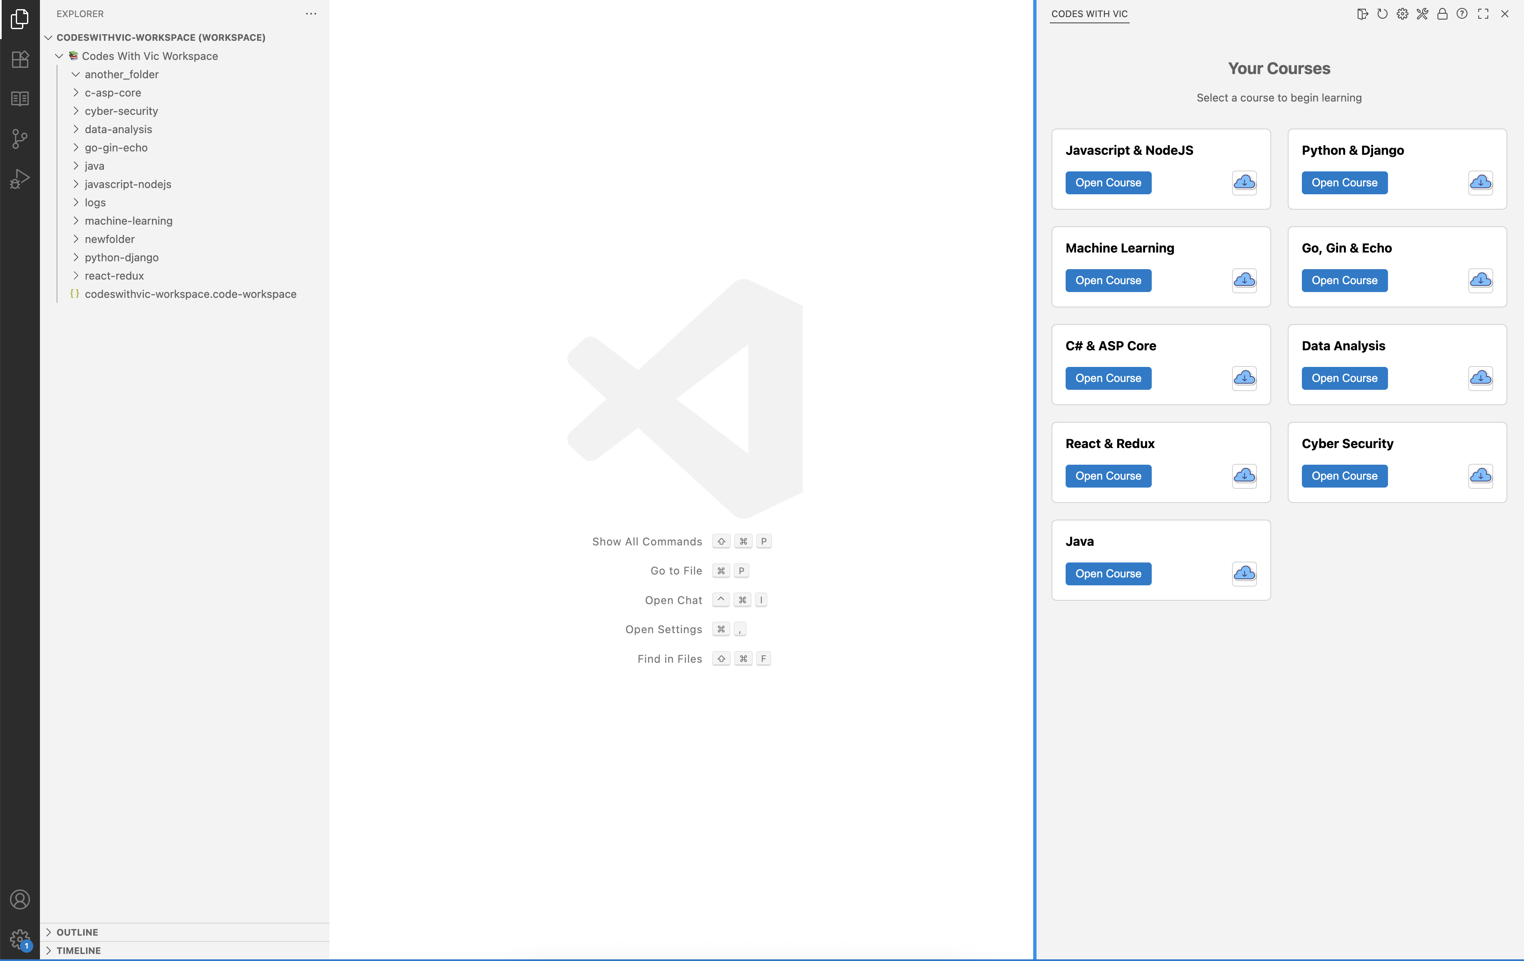Open the help question mark icon

pos(1462,14)
